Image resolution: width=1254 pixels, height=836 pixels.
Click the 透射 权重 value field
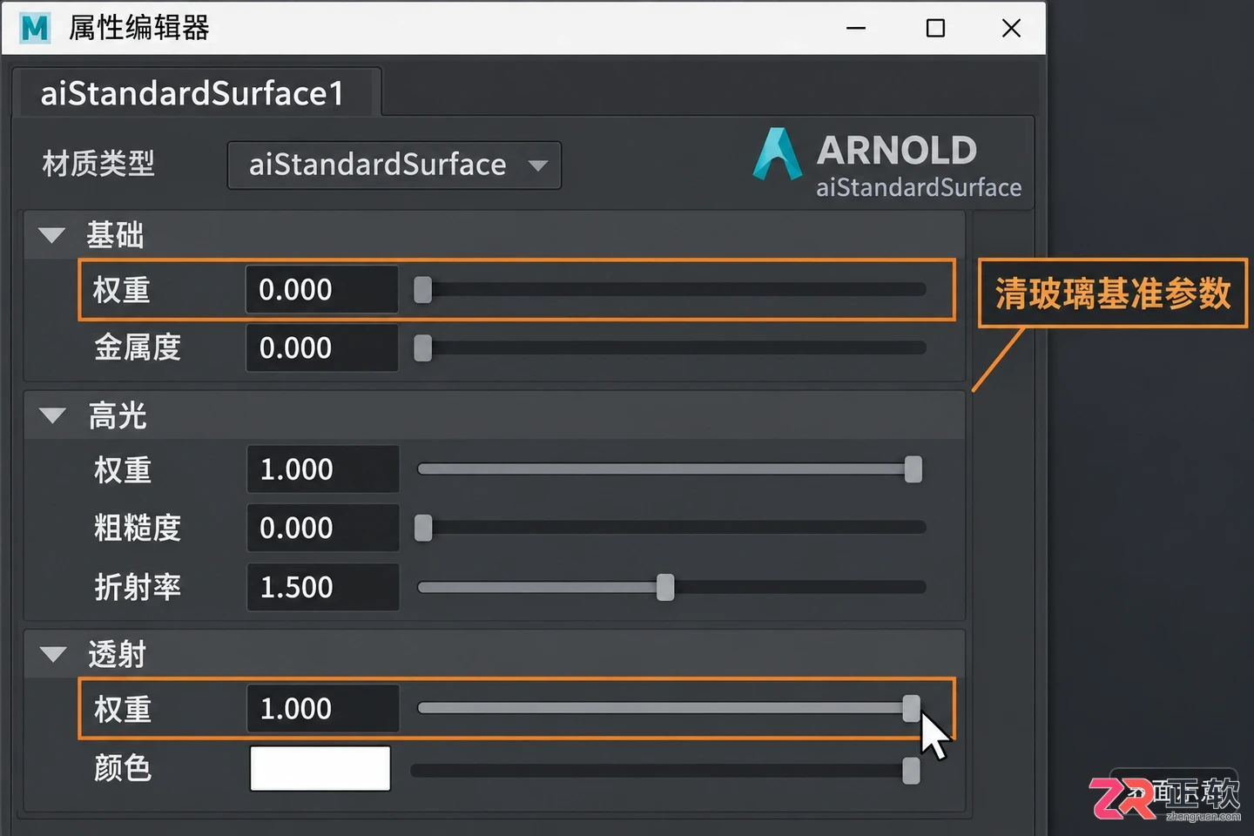coord(323,708)
